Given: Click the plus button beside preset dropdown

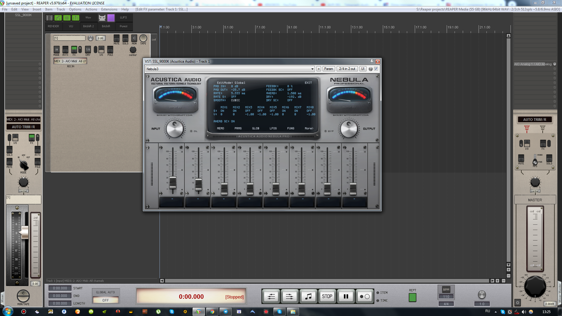Looking at the screenshot, I should click(318, 69).
